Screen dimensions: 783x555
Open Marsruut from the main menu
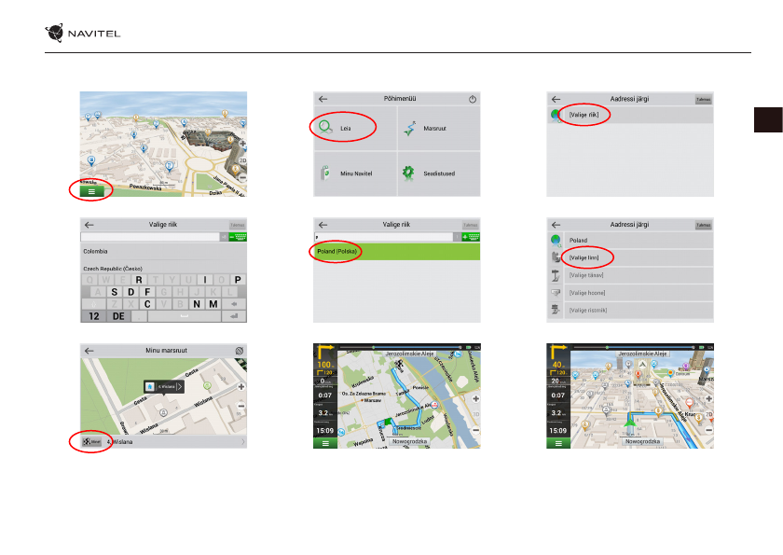(409, 128)
